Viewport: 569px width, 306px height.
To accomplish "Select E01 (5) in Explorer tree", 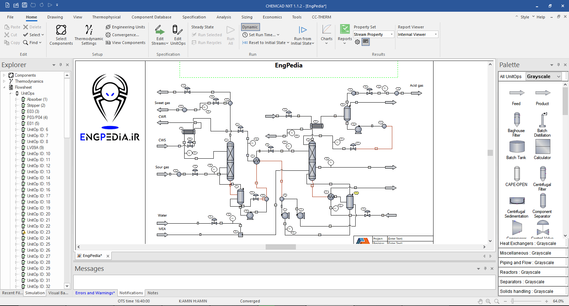I will coord(33,124).
